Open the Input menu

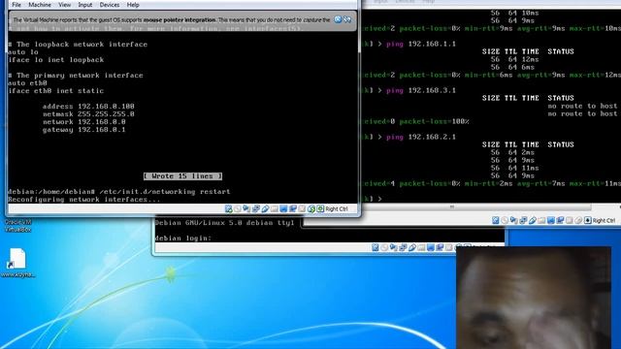(x=84, y=5)
